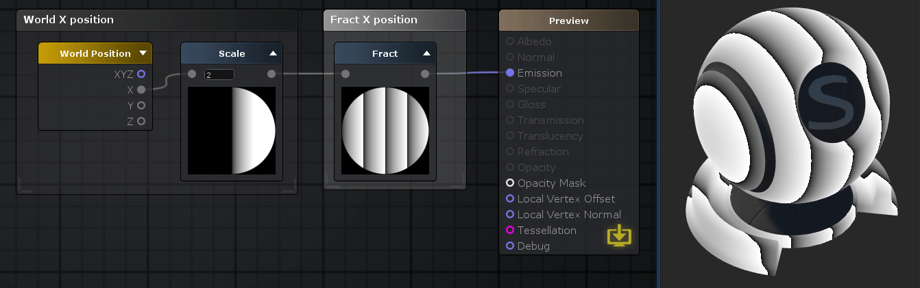Select the Debug input port
This screenshot has width=920, height=288.
coord(510,246)
